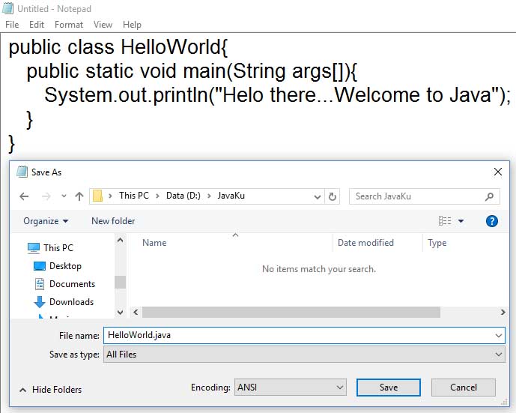
Task: Click the navigation pane scroll down arrow
Action: (x=120, y=312)
